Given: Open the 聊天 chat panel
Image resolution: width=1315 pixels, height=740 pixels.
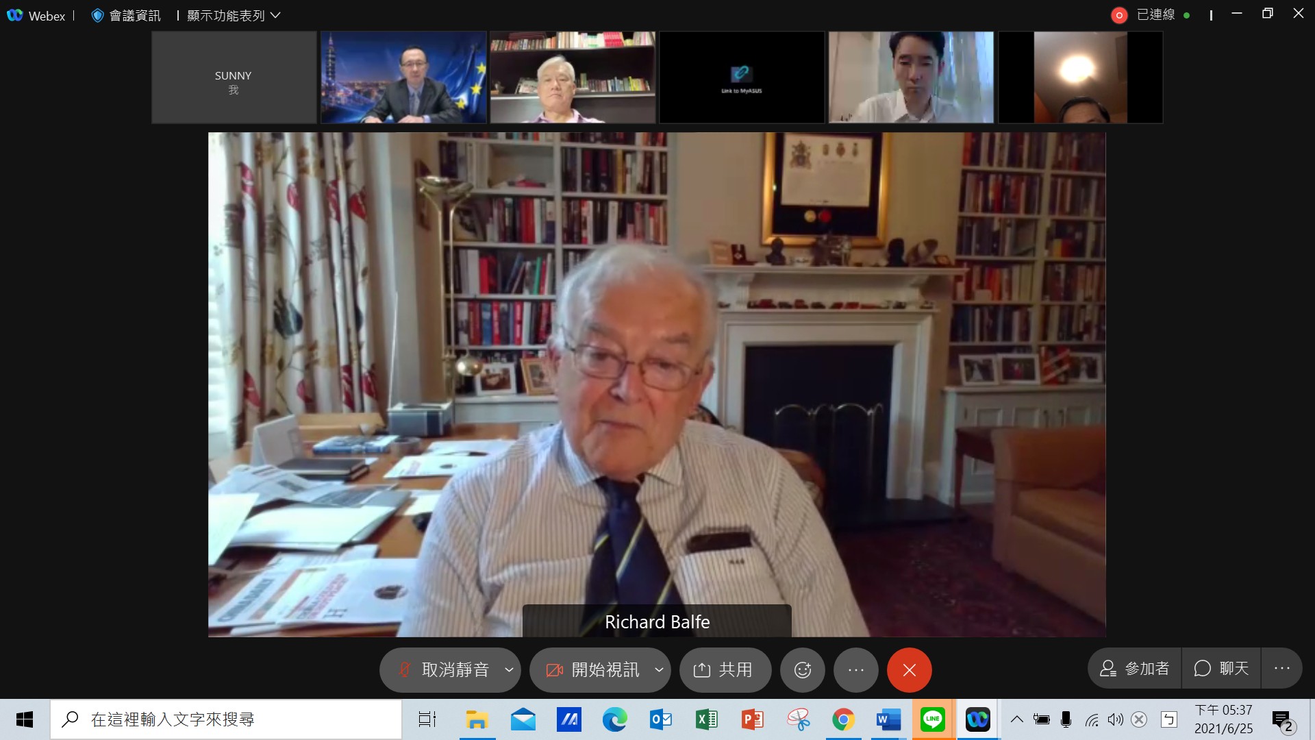Looking at the screenshot, I should click(1221, 668).
